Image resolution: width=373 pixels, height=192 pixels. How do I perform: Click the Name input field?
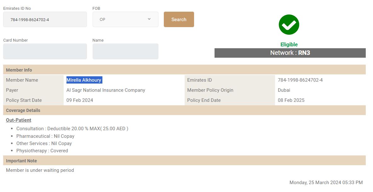[x=125, y=51]
